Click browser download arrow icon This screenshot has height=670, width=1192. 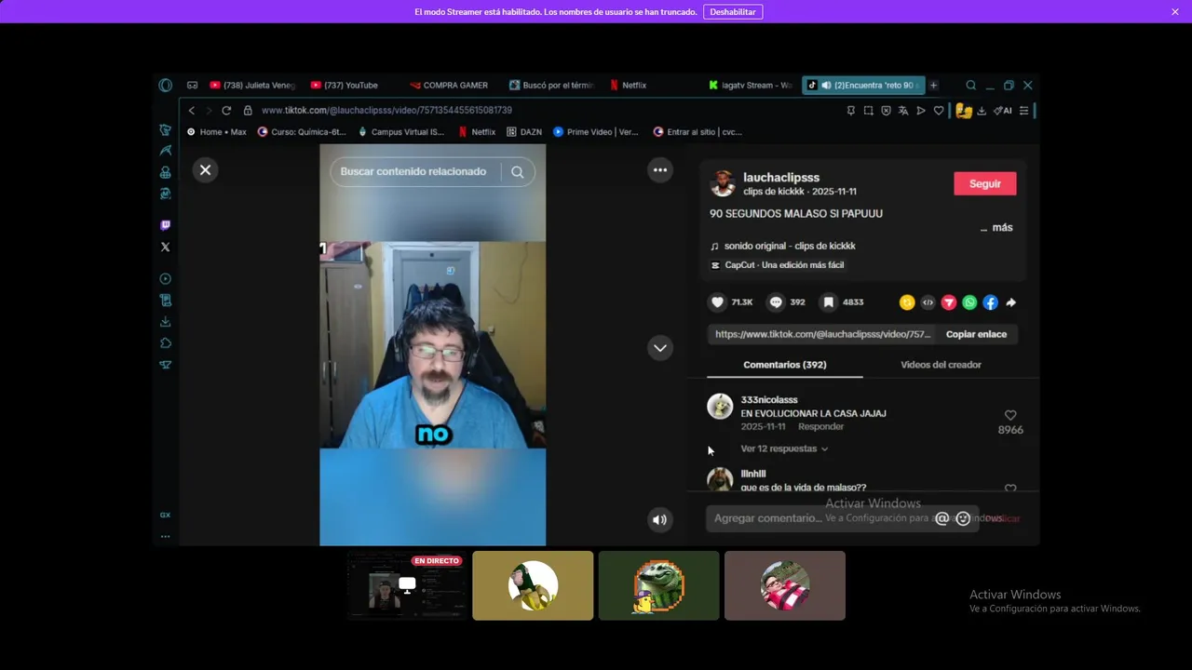(982, 111)
